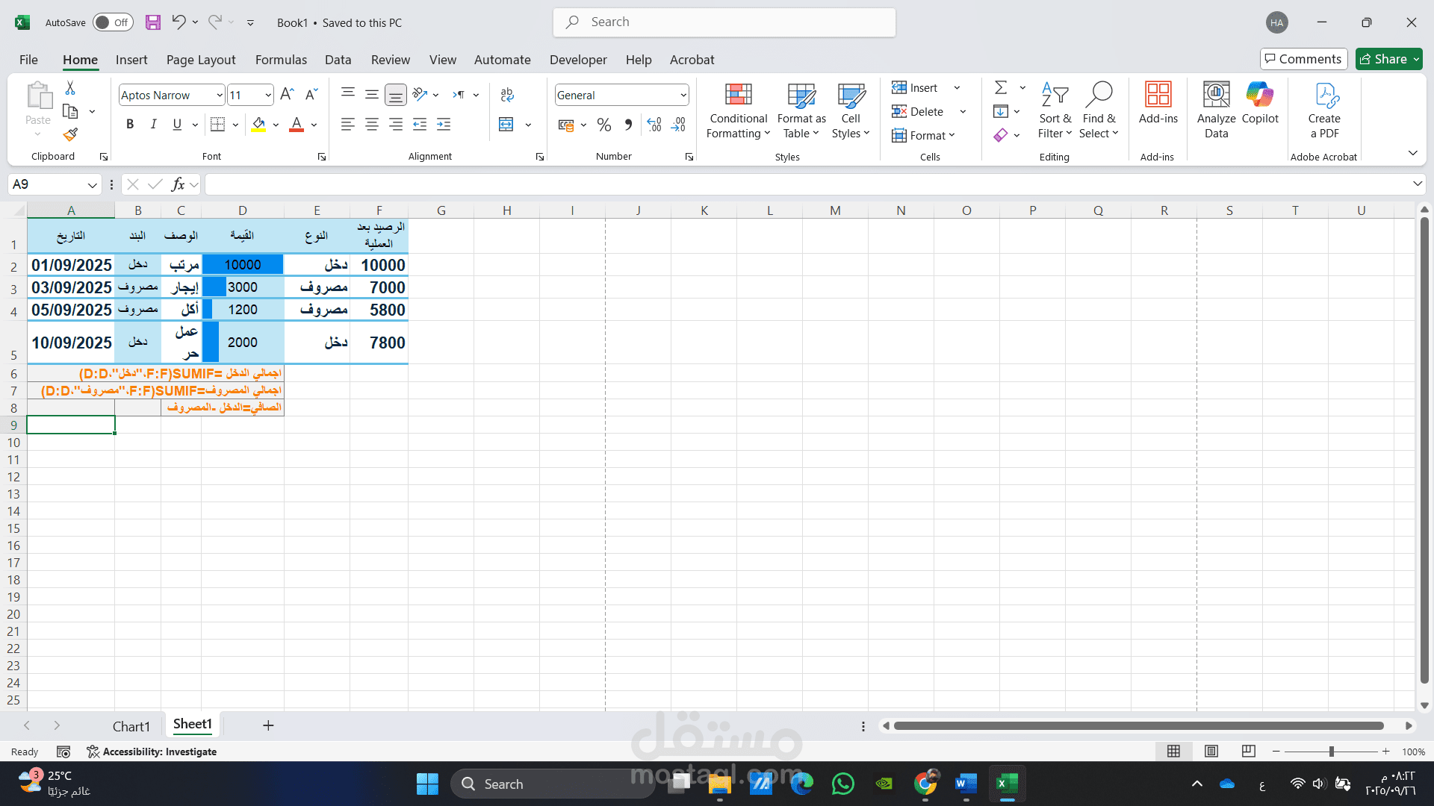Screen dimensions: 1434x806
Task: Click the zoom slider handle
Action: pos(1331,752)
